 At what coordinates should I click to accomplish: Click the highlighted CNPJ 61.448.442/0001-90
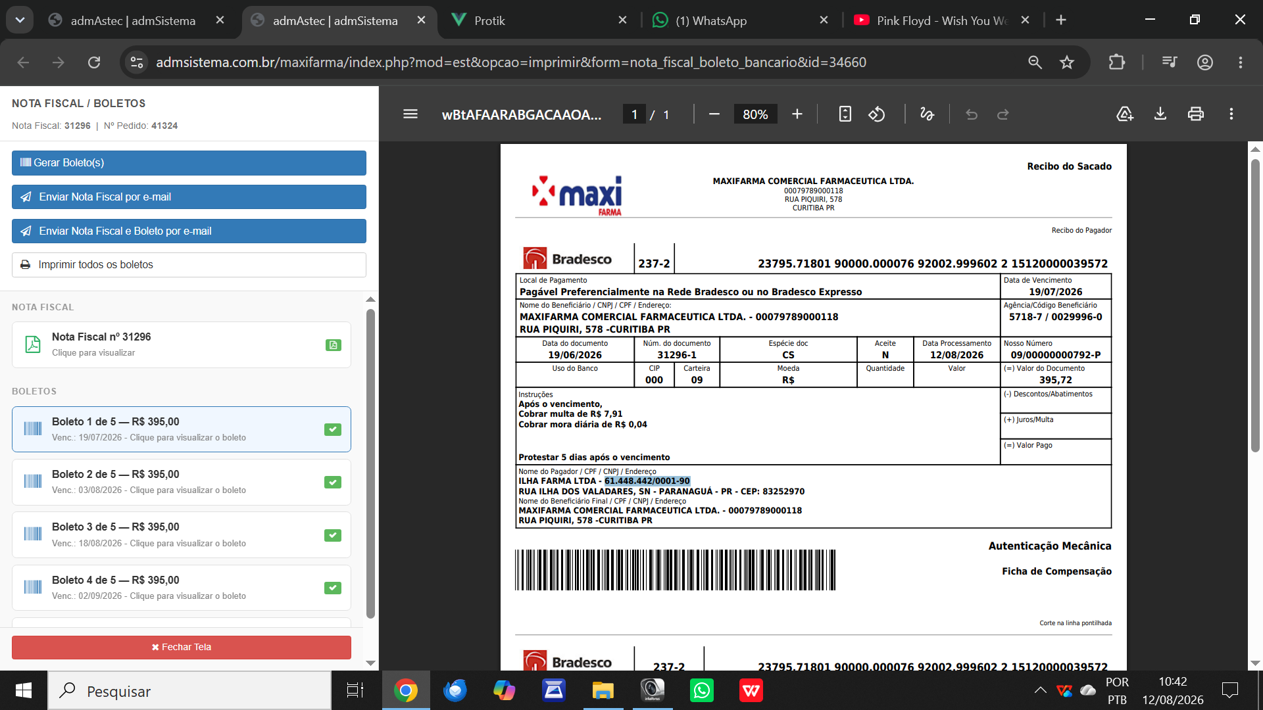647,481
